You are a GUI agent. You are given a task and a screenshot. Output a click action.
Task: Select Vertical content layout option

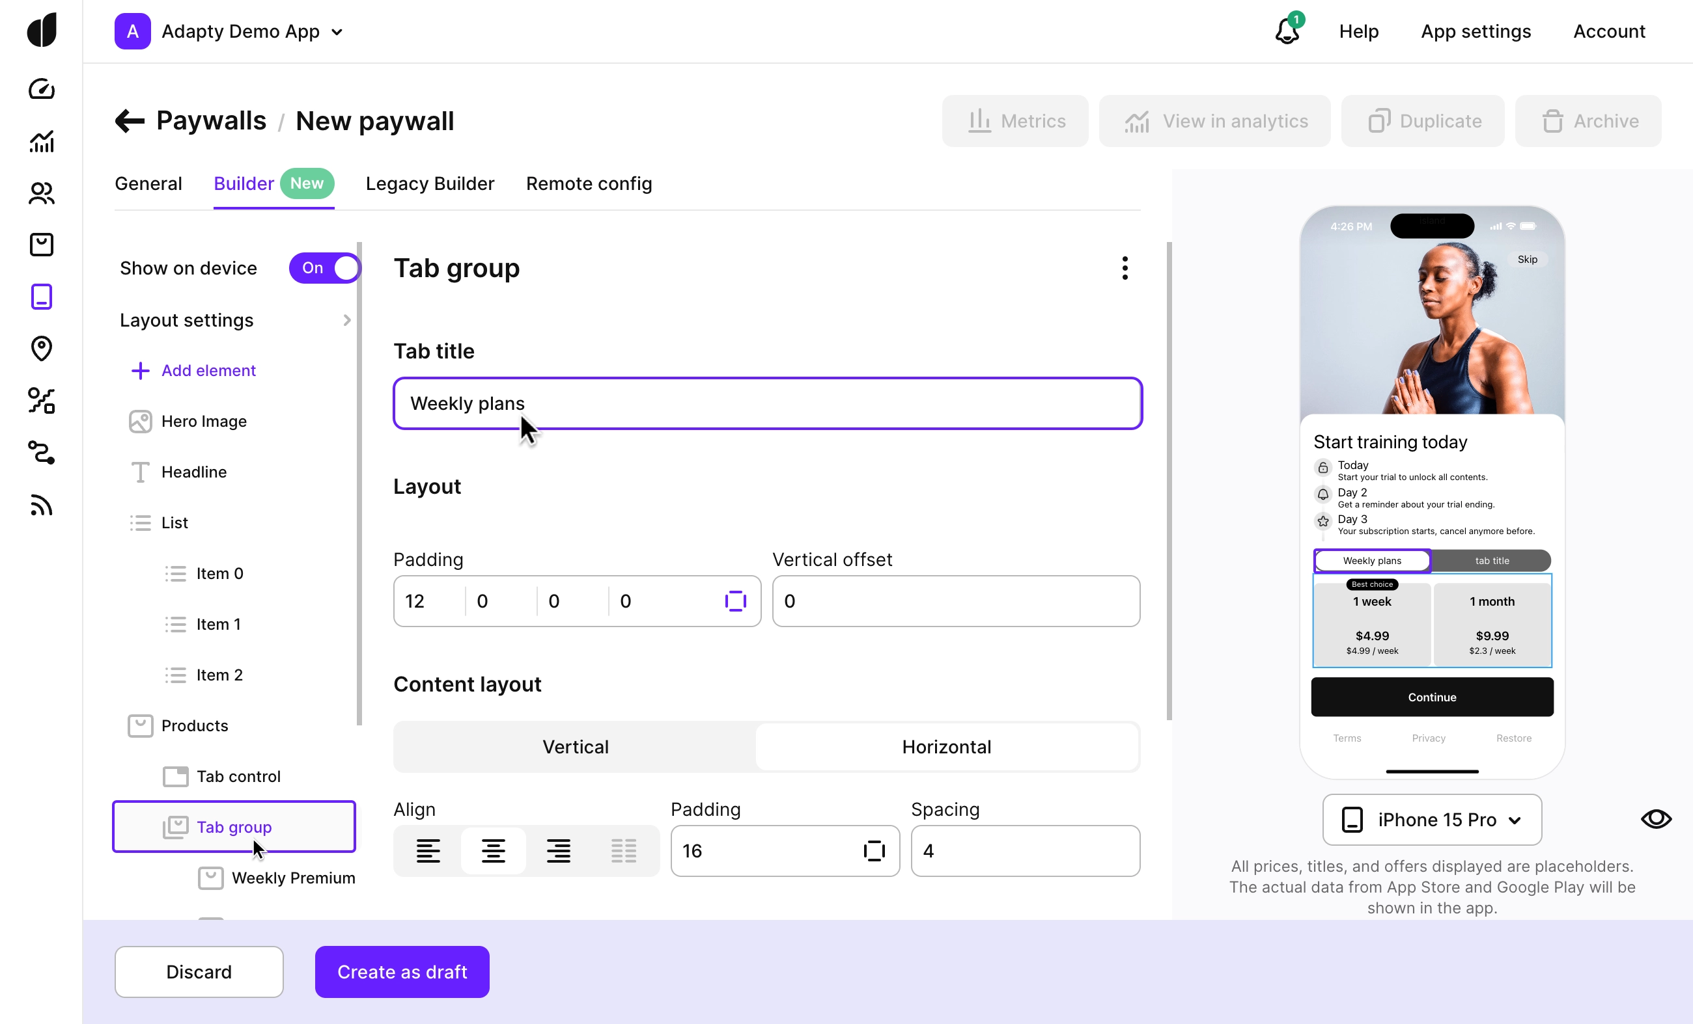[575, 747]
